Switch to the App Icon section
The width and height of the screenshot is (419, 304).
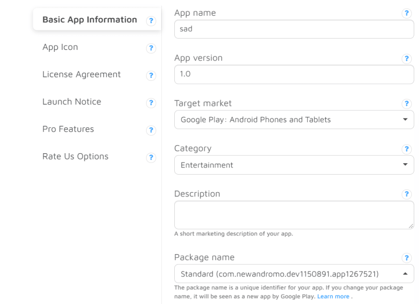[60, 47]
